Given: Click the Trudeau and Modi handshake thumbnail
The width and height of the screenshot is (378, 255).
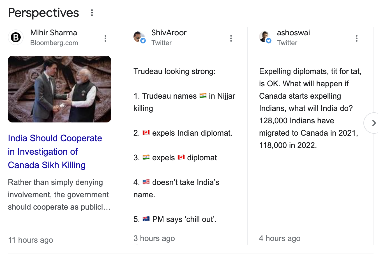Looking at the screenshot, I should pyautogui.click(x=59, y=89).
